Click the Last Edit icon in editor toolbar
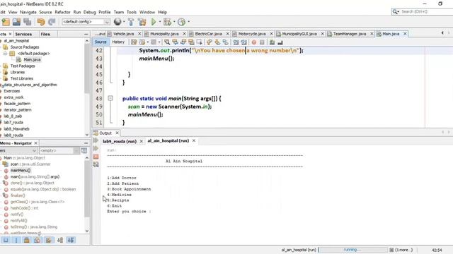453x254 pixels. coord(134,42)
